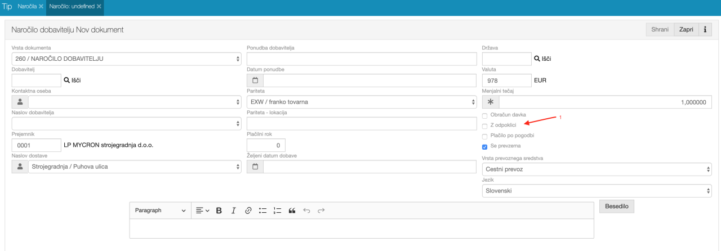Click the undo arrow in editor

pos(306,210)
